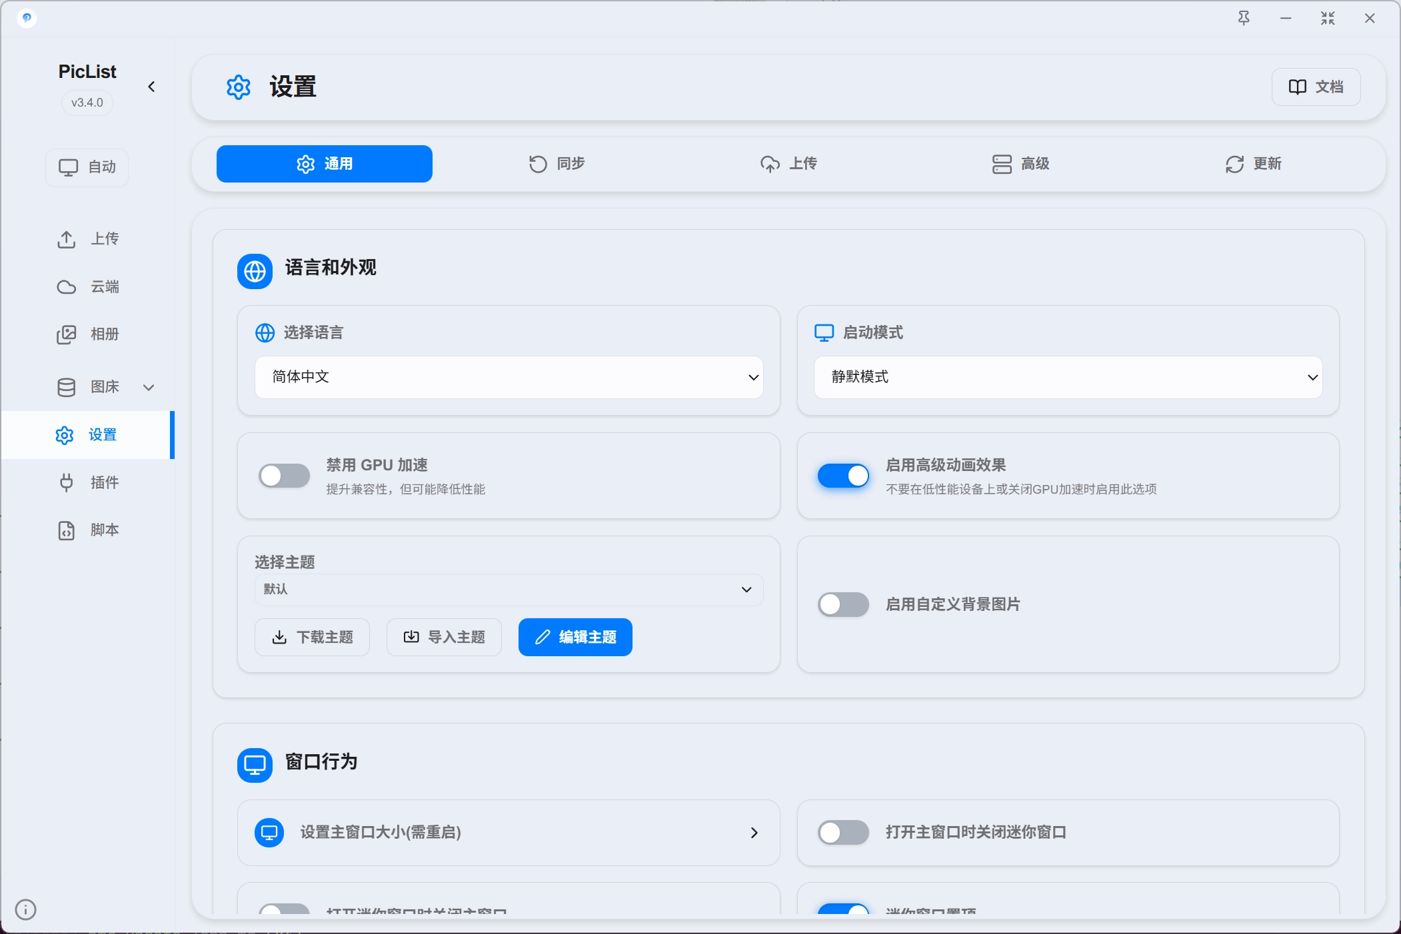
Task: Open the 云端 cloud page in sidebar
Action: 87,286
